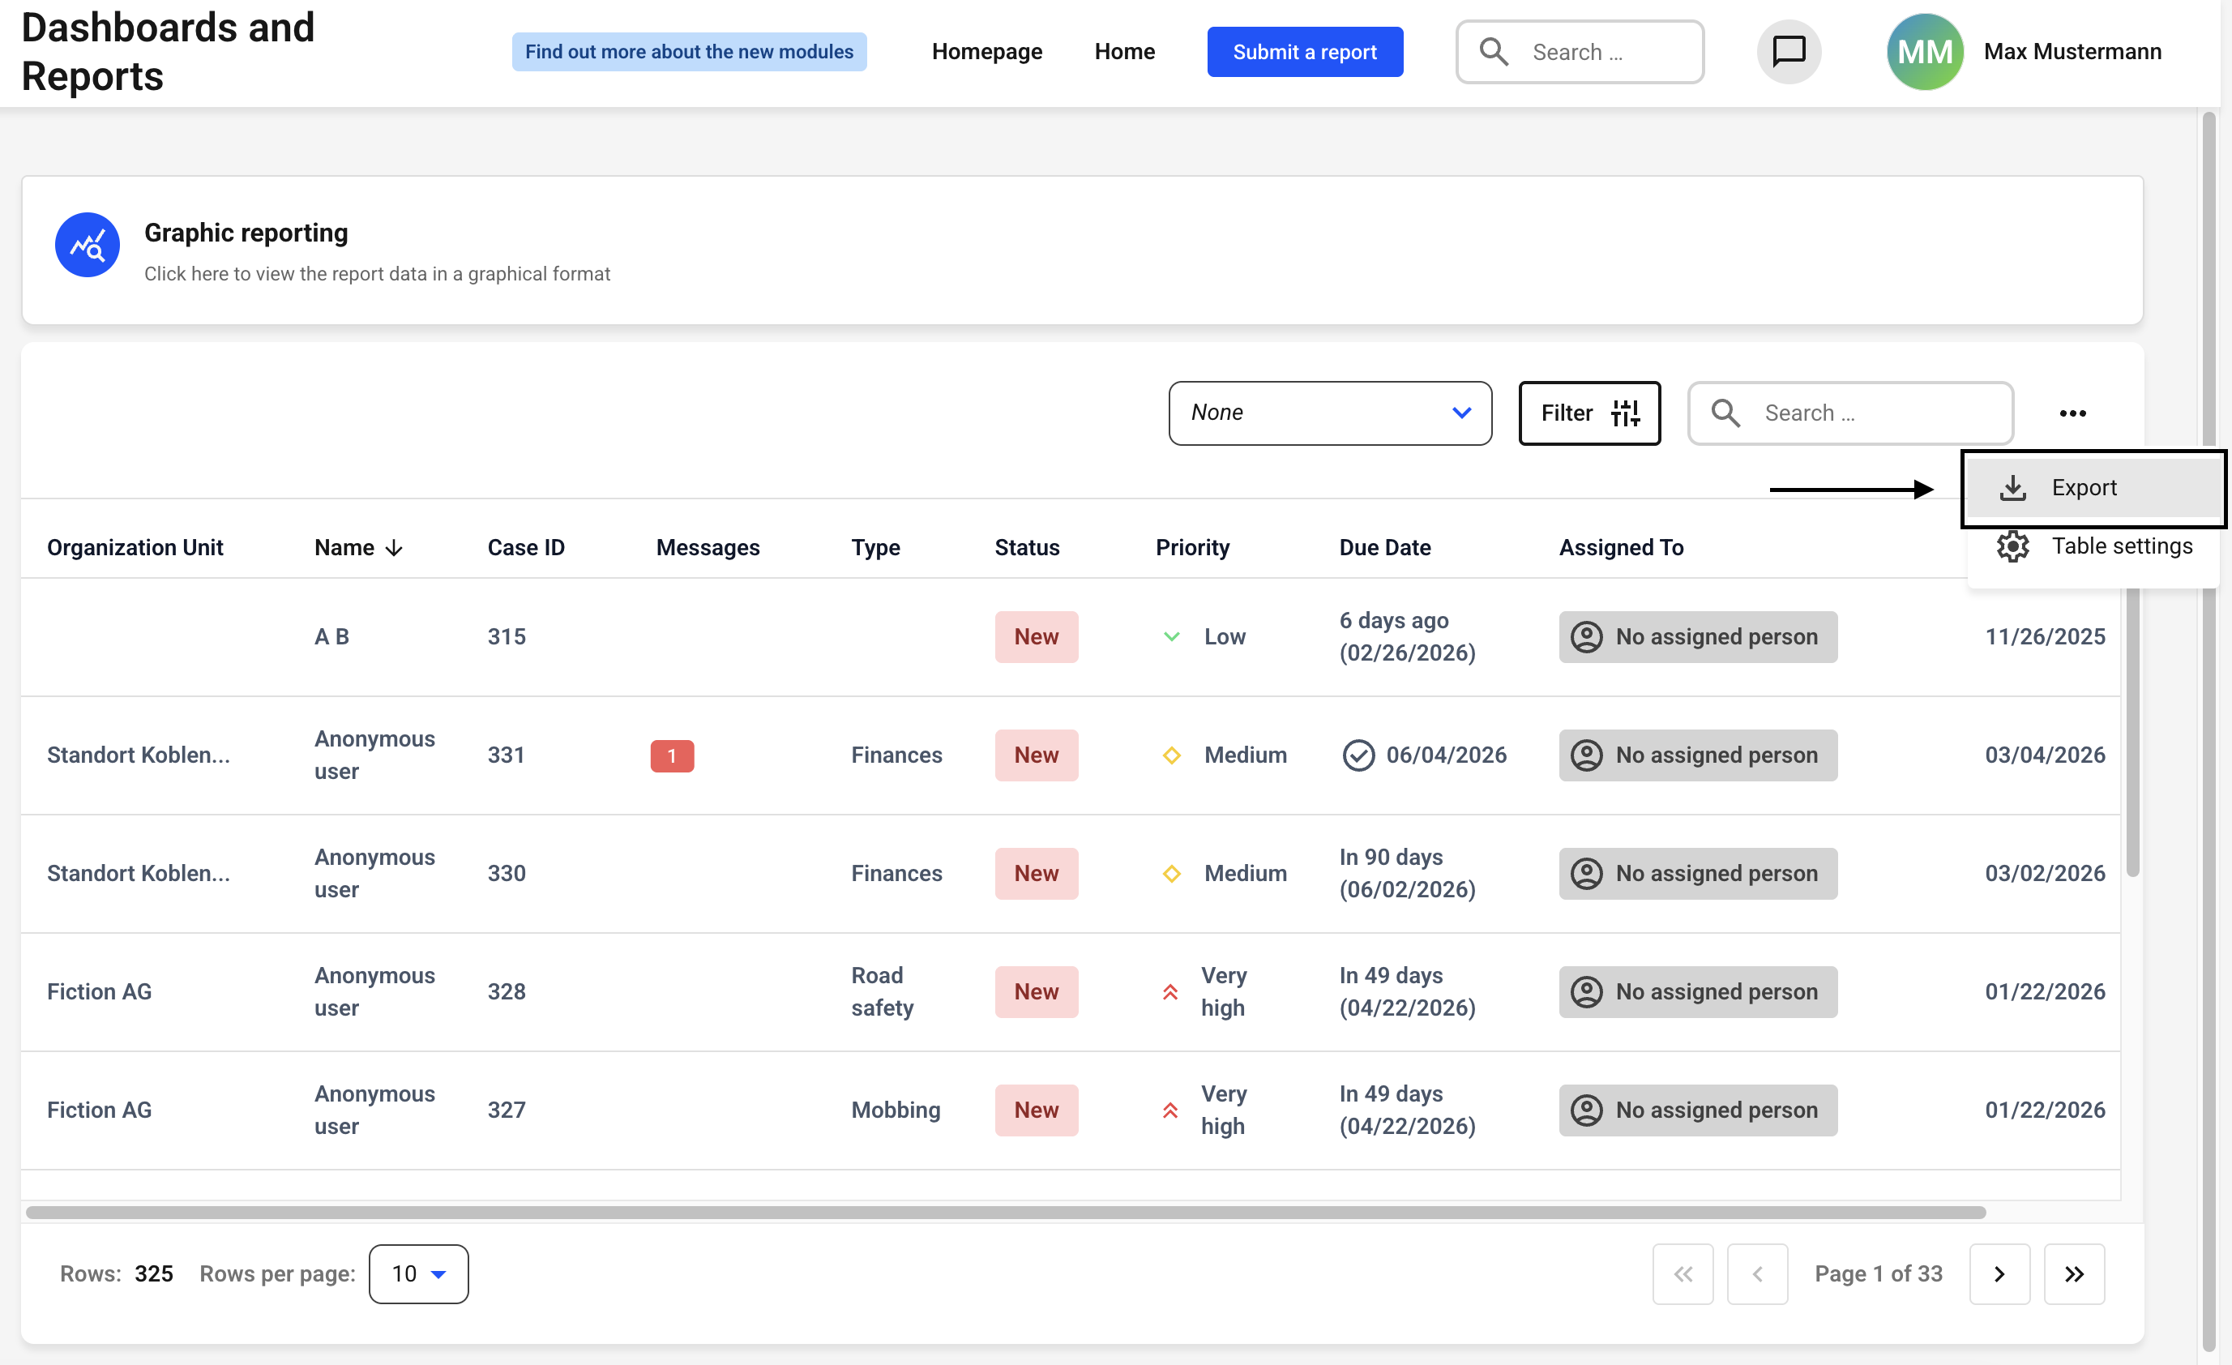Click due date check icon for case 331
The image size is (2232, 1365).
coord(1358,755)
